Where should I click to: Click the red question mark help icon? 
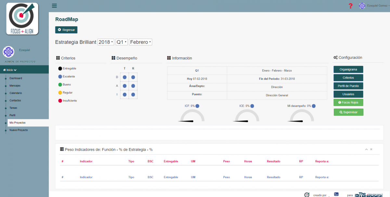click(x=350, y=6)
